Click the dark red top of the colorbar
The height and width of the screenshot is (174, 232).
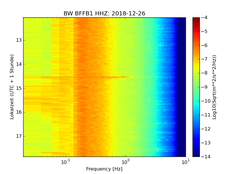(x=196, y=20)
